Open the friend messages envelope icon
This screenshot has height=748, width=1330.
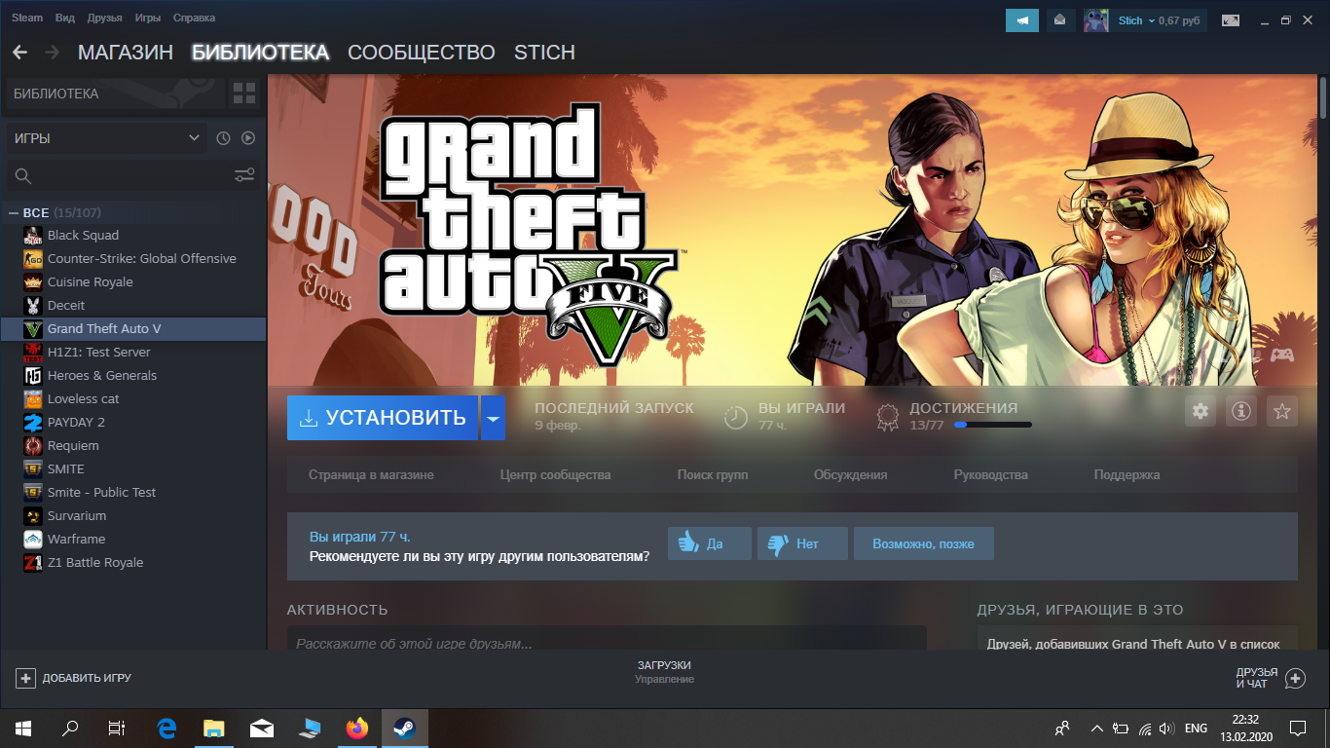click(1060, 19)
